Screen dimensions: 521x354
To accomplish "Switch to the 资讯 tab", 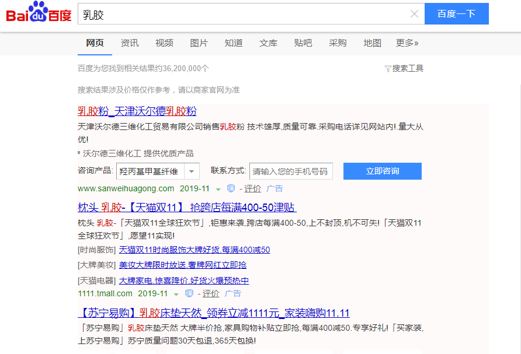I will coord(130,43).
